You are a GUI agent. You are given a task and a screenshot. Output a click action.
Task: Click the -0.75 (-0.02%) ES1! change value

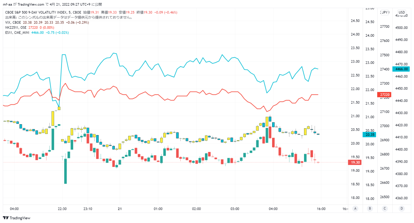point(57,33)
